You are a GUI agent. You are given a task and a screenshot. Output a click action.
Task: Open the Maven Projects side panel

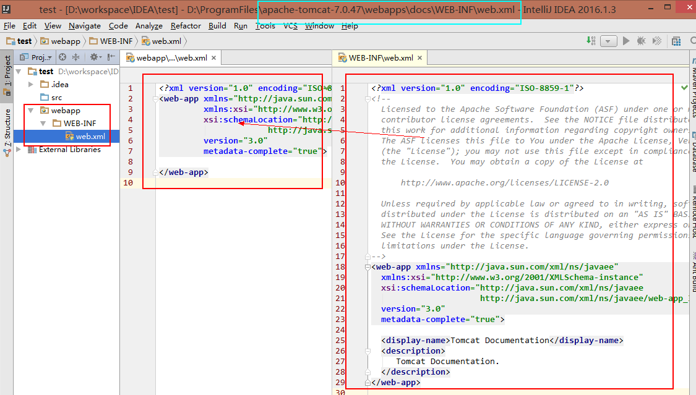[x=693, y=88]
